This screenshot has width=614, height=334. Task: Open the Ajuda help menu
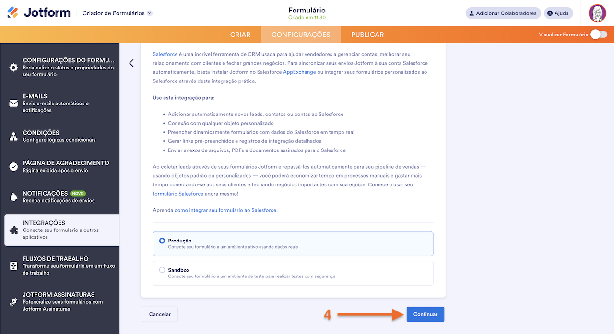coord(558,13)
